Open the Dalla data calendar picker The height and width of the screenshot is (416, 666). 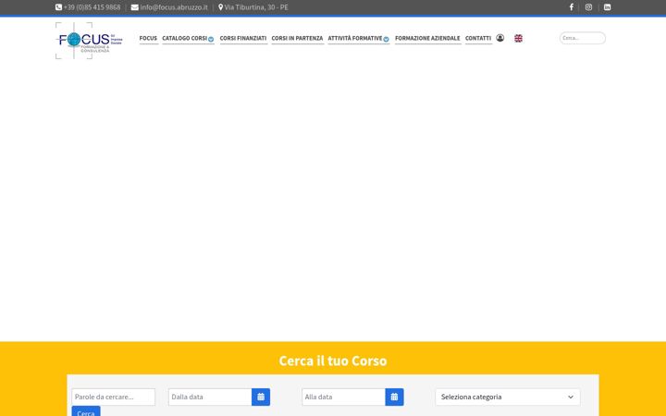point(261,397)
